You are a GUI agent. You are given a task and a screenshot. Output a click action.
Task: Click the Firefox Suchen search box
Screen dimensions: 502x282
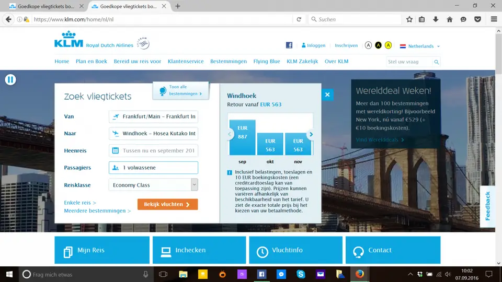pyautogui.click(x=355, y=19)
